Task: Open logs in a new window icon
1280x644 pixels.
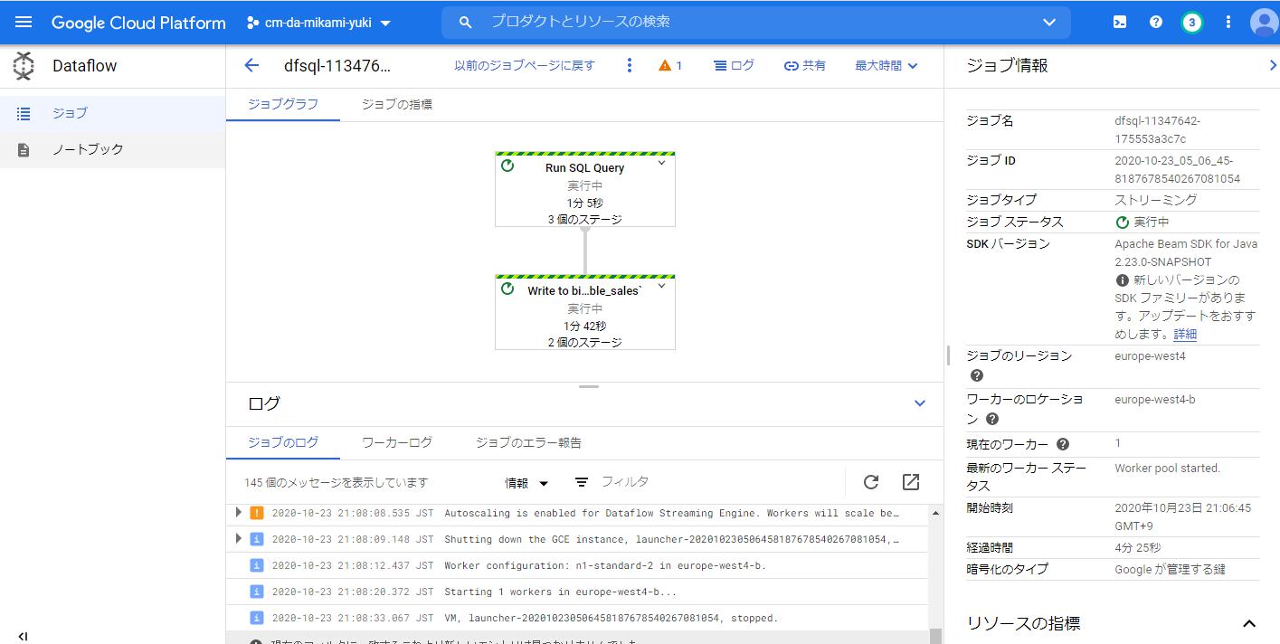Action: pos(910,482)
